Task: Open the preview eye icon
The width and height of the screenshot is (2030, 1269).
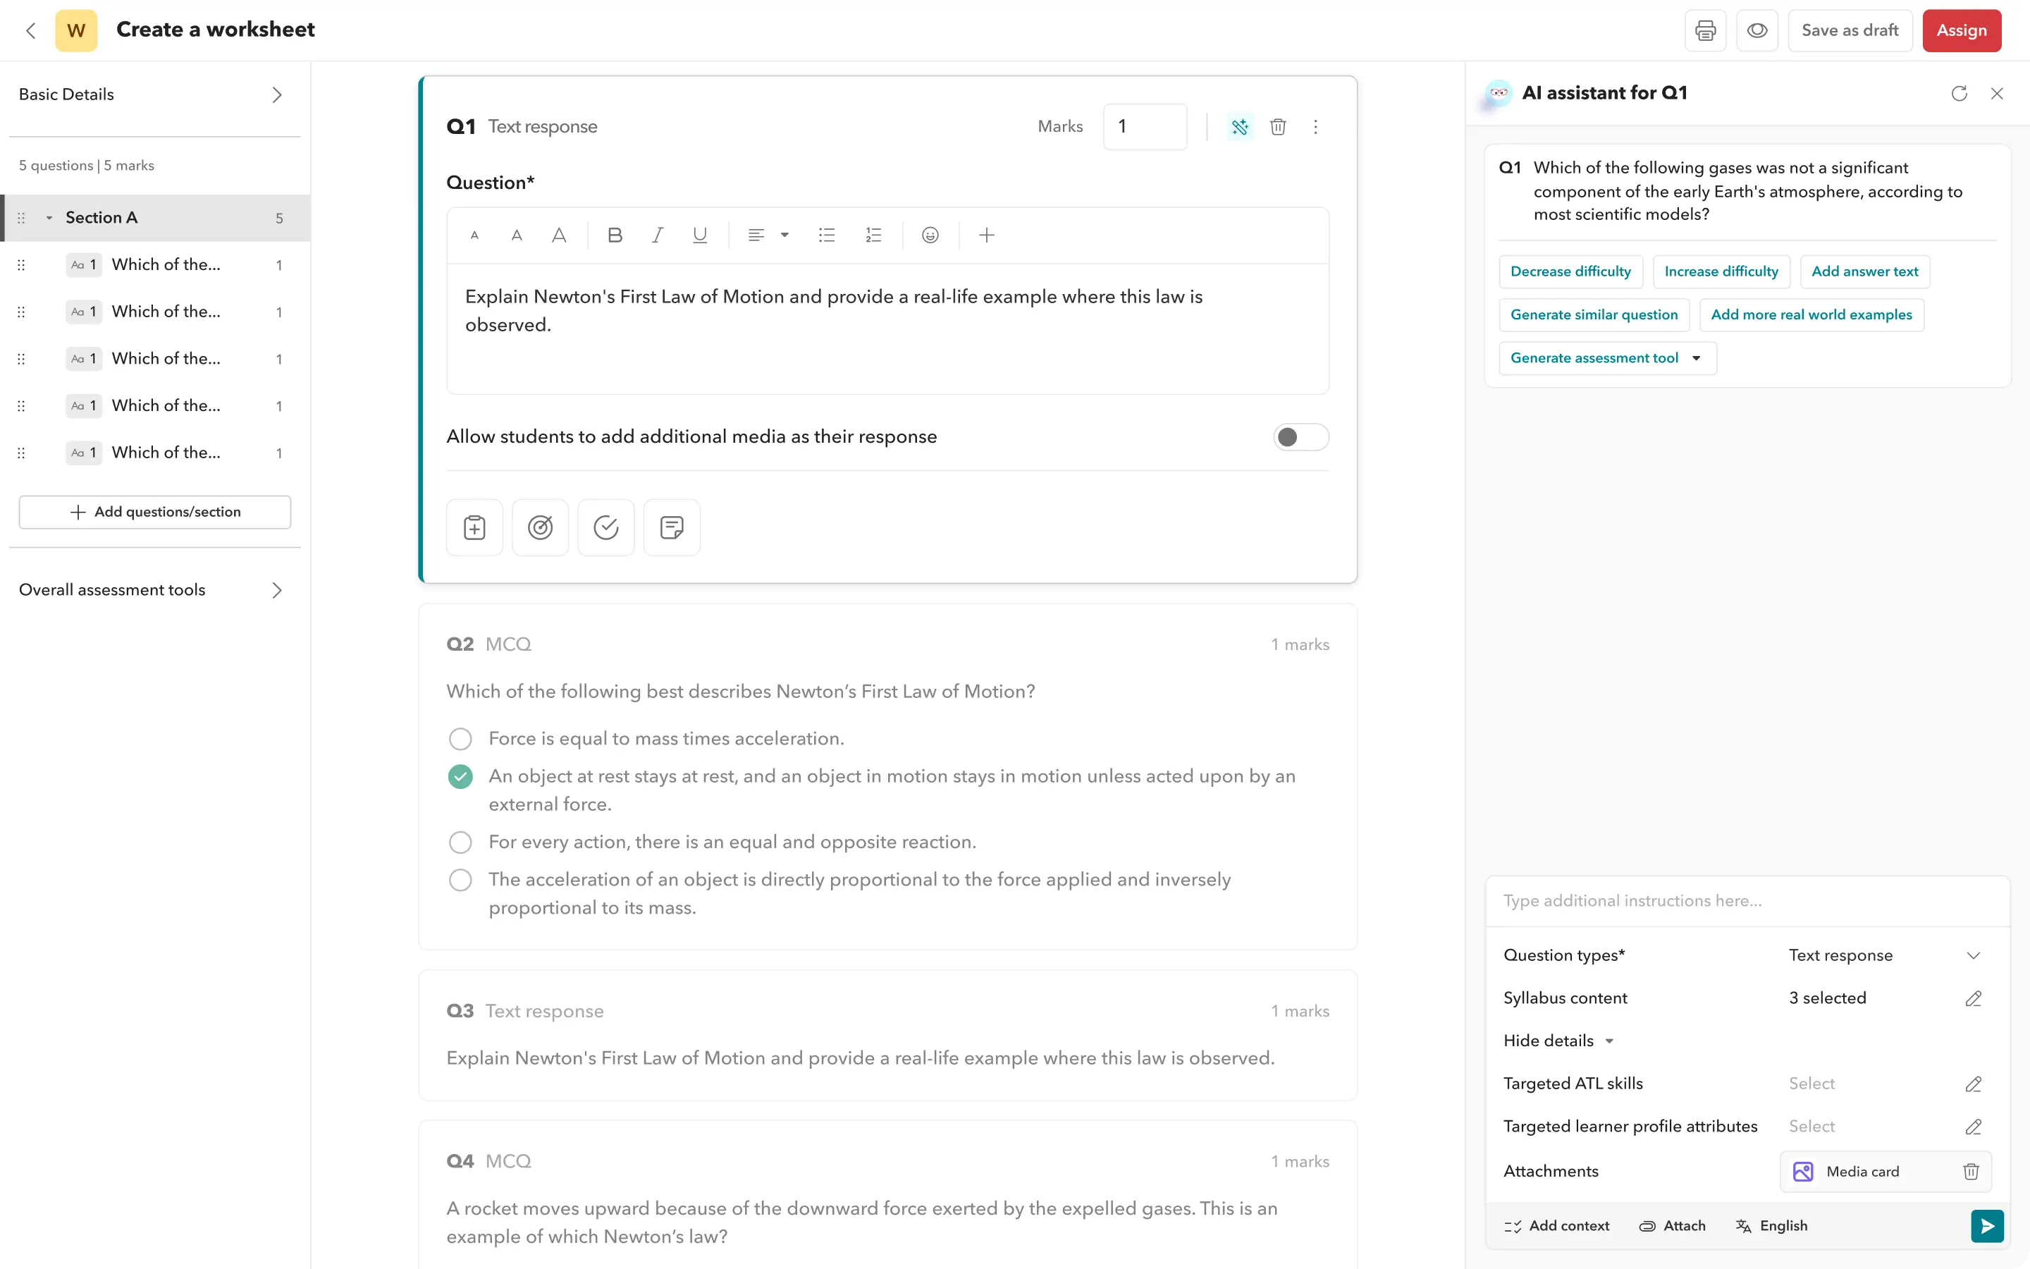Action: click(x=1757, y=31)
